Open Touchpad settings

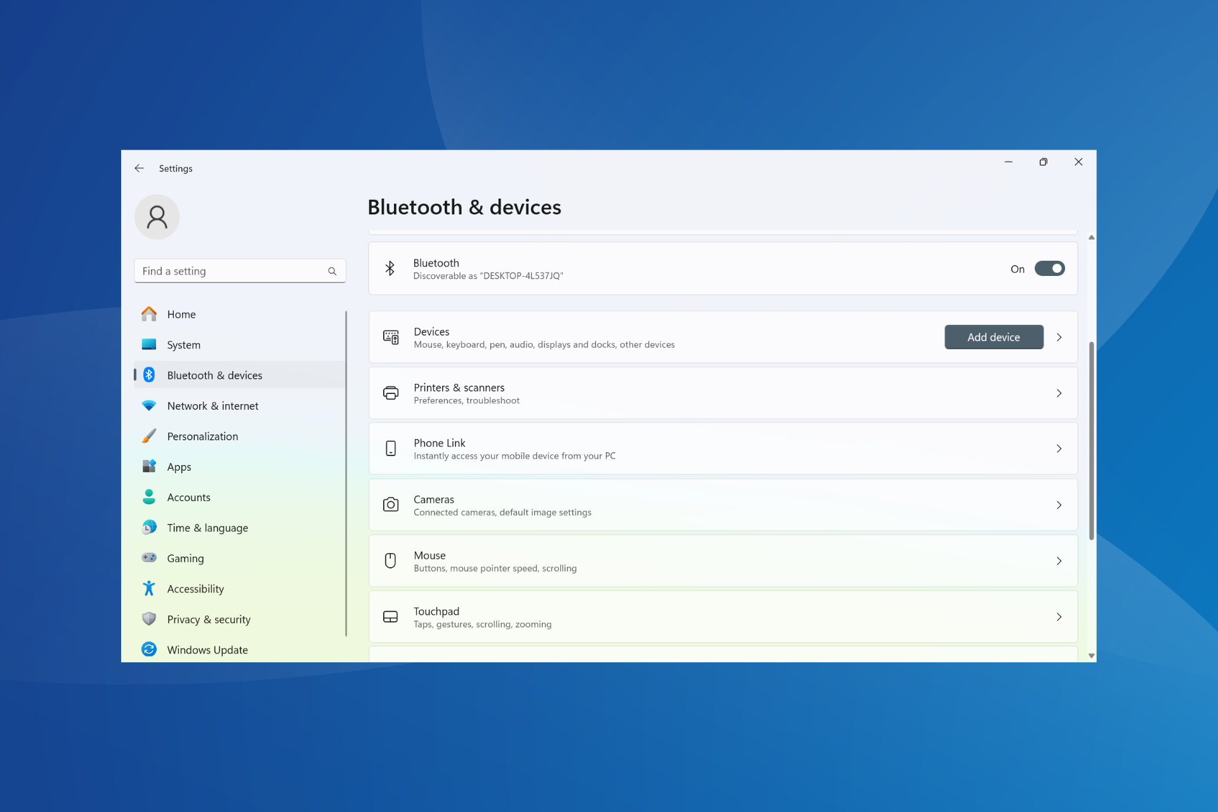click(x=723, y=617)
